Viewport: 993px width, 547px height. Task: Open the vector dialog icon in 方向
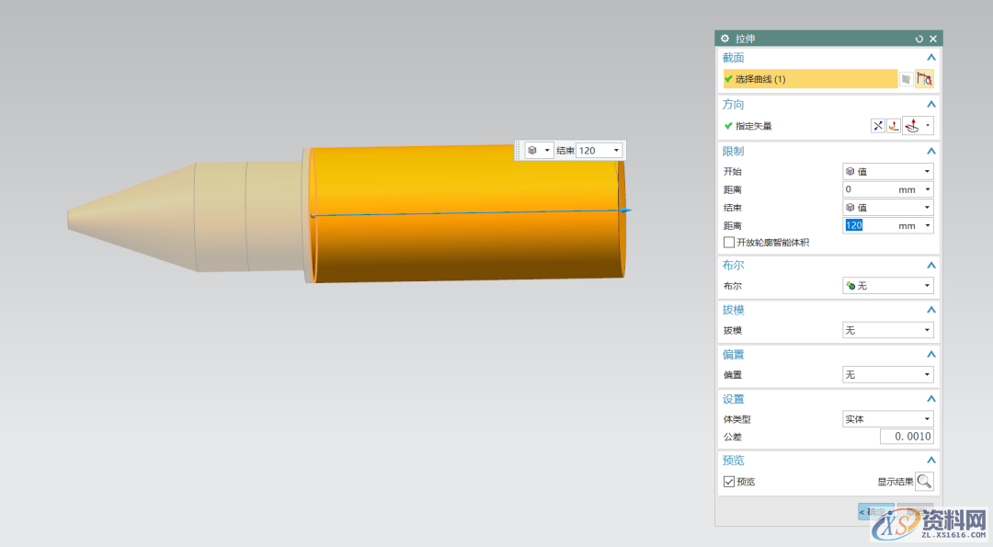click(x=893, y=126)
